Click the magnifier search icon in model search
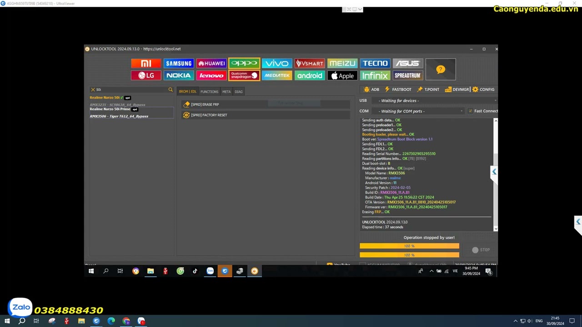Image resolution: width=582 pixels, height=327 pixels. pyautogui.click(x=171, y=89)
